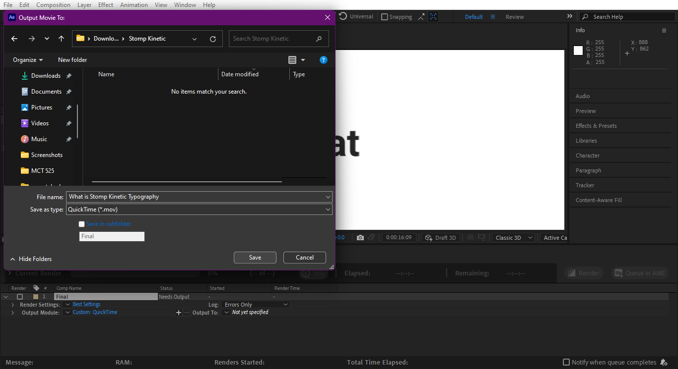Open the Screenshots folder in sidebar

47,155
